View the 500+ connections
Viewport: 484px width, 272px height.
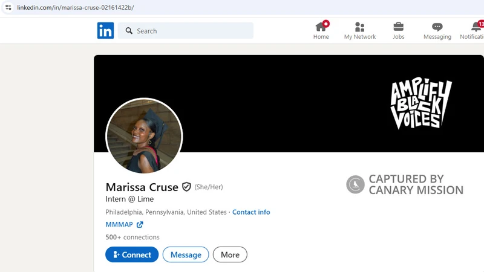(x=132, y=237)
